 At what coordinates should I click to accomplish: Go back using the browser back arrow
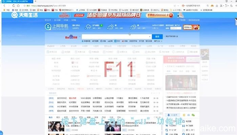(x=4, y=6)
